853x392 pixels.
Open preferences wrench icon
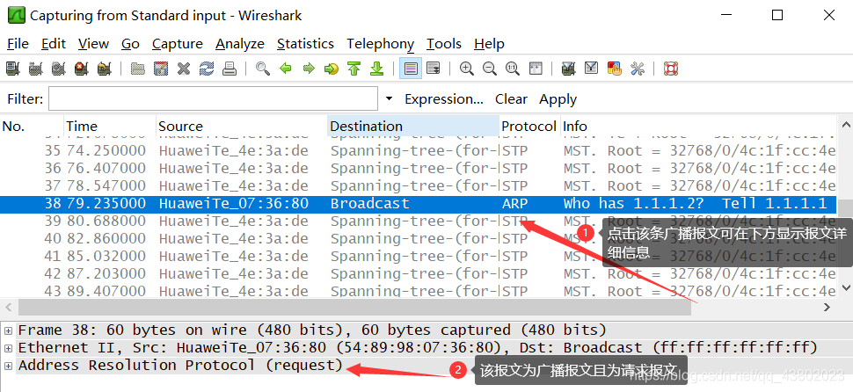click(x=637, y=69)
